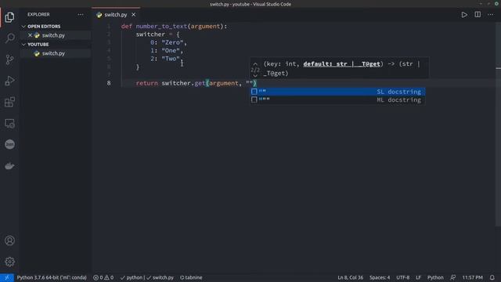
Task: Change language mode Python
Action: point(435,277)
